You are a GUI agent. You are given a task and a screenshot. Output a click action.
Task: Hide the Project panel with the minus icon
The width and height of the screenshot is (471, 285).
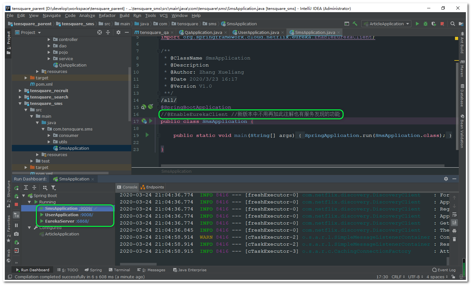coord(127,32)
